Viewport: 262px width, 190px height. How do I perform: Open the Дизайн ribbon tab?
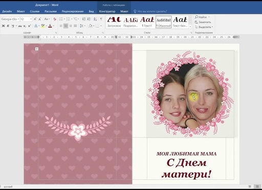(7, 11)
